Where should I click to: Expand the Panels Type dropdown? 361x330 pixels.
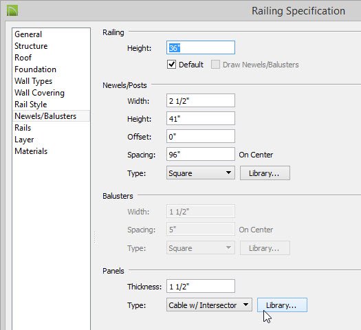(x=209, y=305)
